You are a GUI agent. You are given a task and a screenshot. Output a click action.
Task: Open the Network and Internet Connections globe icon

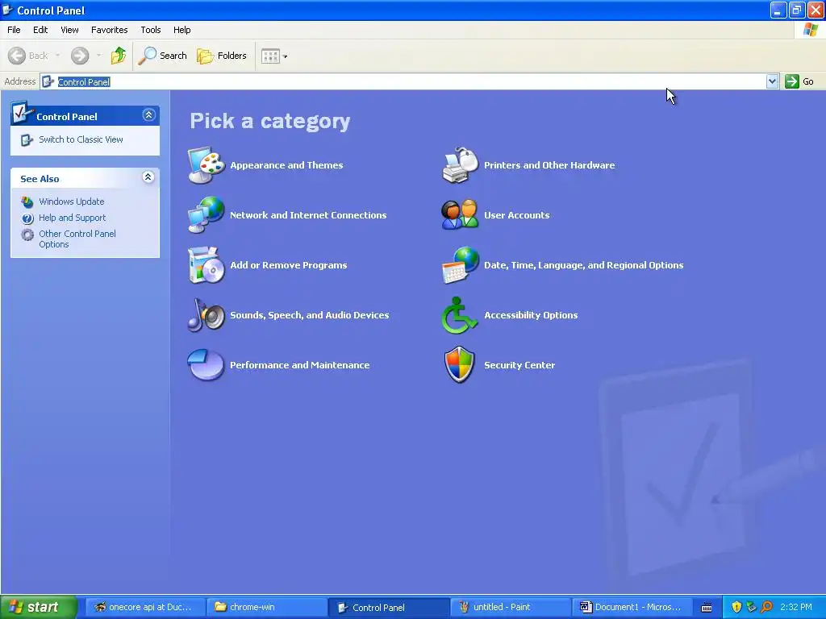pos(206,214)
